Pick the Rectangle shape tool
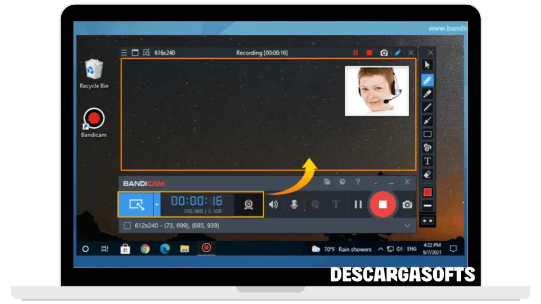Image resolution: width=541 pixels, height=304 pixels. click(x=427, y=134)
